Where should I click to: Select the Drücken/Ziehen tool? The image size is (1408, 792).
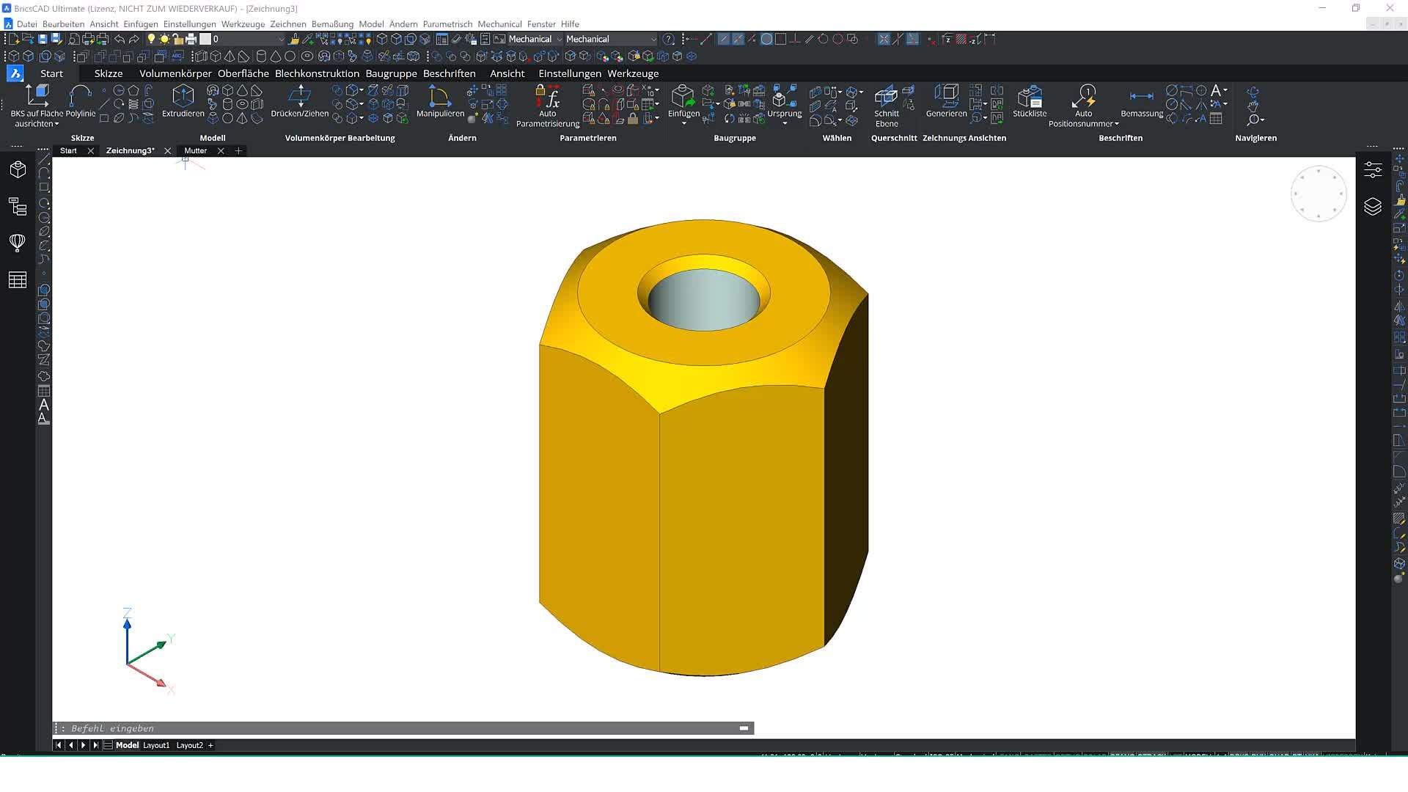click(x=299, y=95)
